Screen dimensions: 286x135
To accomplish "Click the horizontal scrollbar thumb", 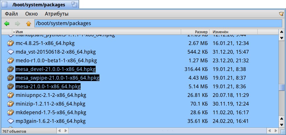I will click(168, 131).
